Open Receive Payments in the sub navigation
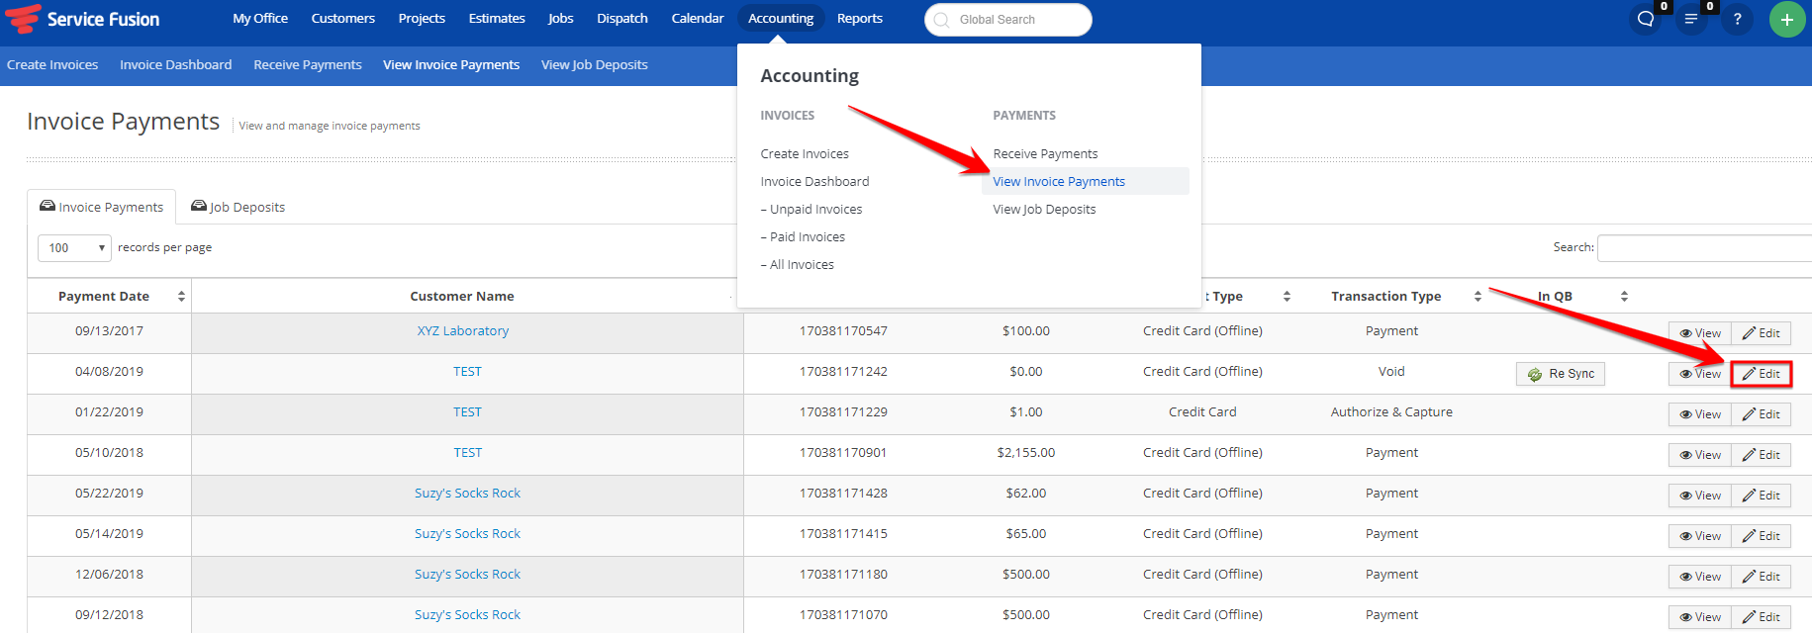 coord(308,64)
